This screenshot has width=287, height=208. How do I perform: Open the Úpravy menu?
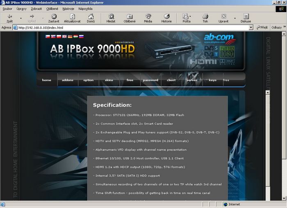click(x=21, y=9)
